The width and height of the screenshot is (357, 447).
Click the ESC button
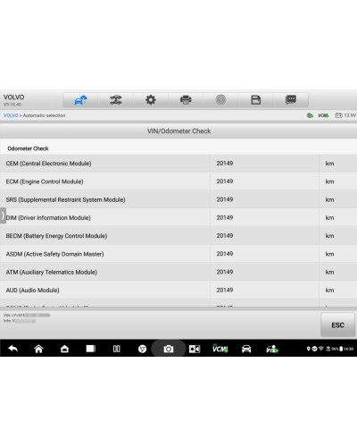coord(337,325)
